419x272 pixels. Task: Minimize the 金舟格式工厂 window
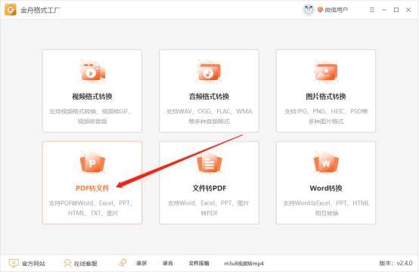(384, 10)
